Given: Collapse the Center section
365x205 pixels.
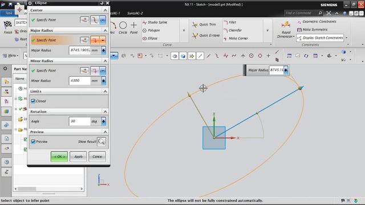Looking at the screenshot, I should coord(105,10).
